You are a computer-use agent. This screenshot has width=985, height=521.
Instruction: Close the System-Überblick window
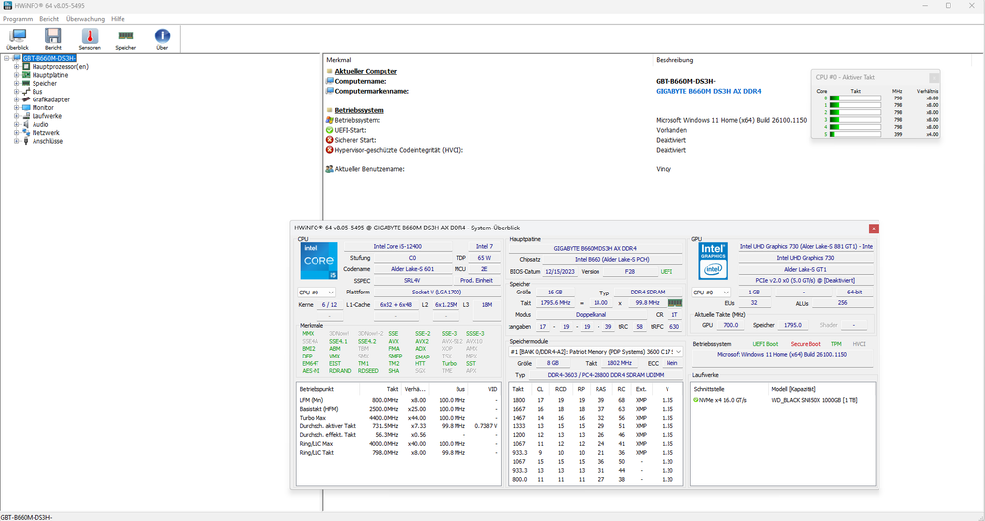coord(874,228)
